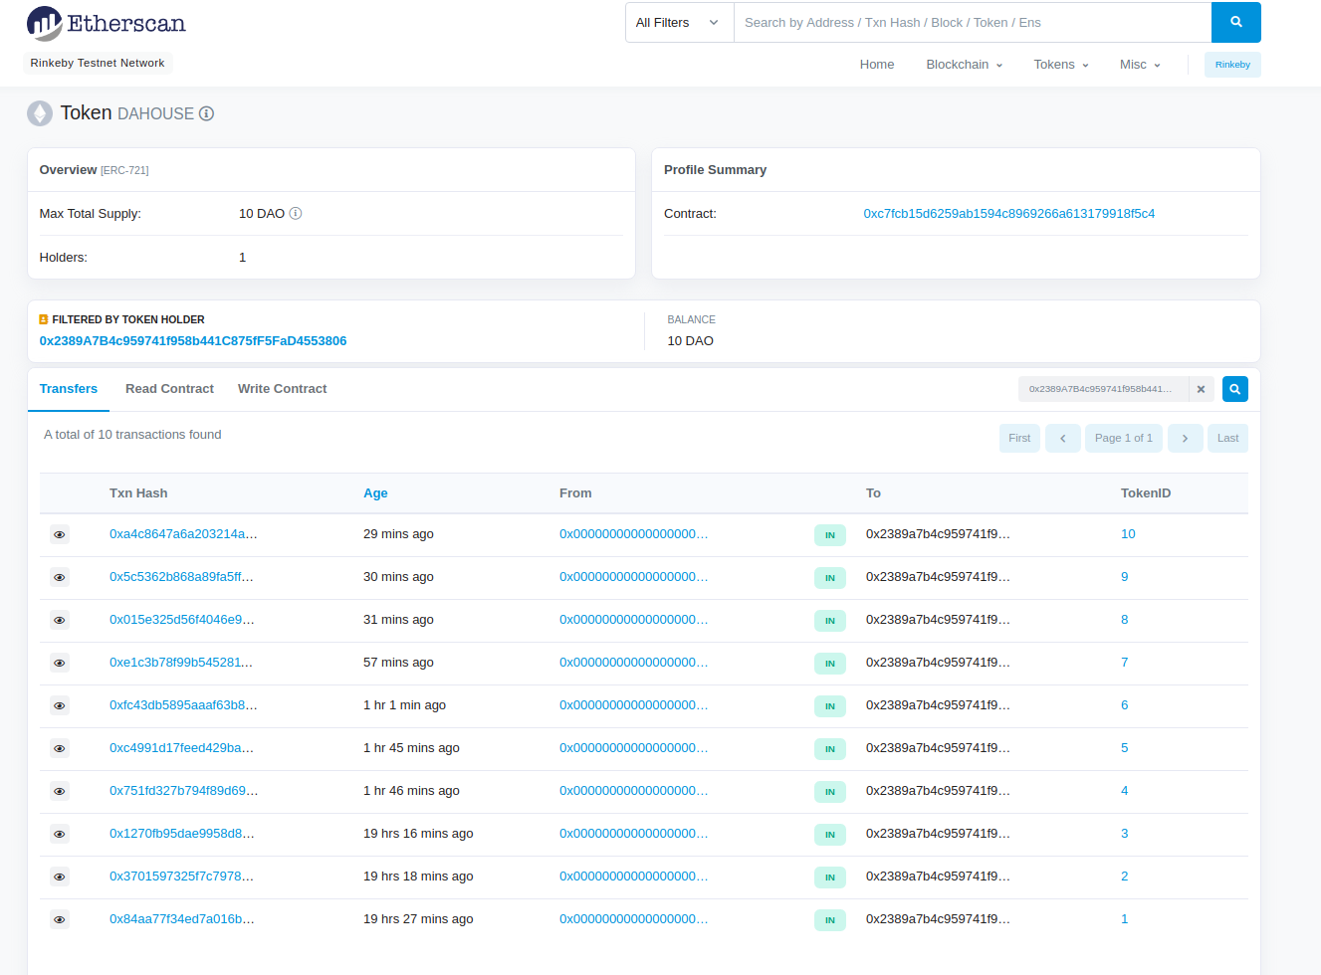Click the '19 hrs 18 mins ago' age cell
The height and width of the screenshot is (975, 1321).
[418, 877]
